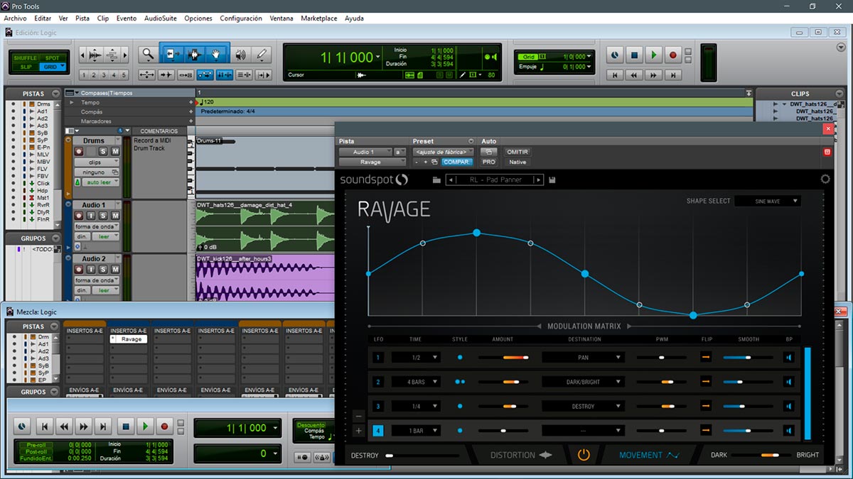Click Ravage insert slot in Mix window
853x479 pixels.
[128, 339]
